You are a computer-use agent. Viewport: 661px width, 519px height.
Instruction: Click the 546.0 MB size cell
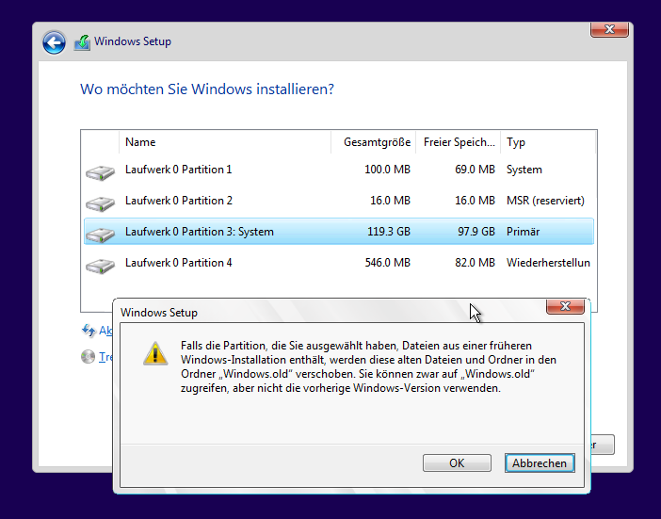[x=387, y=263]
